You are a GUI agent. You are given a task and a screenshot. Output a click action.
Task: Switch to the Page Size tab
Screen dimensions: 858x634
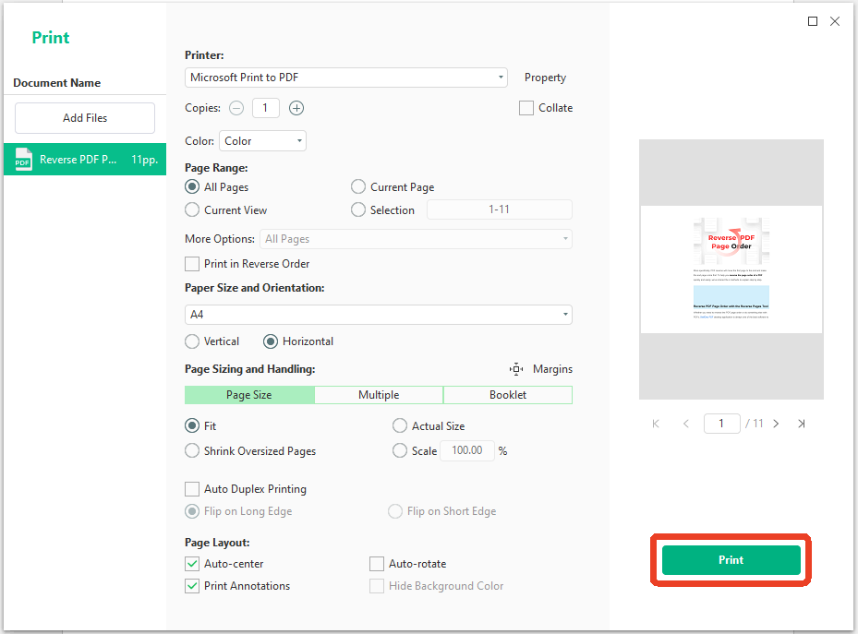249,395
